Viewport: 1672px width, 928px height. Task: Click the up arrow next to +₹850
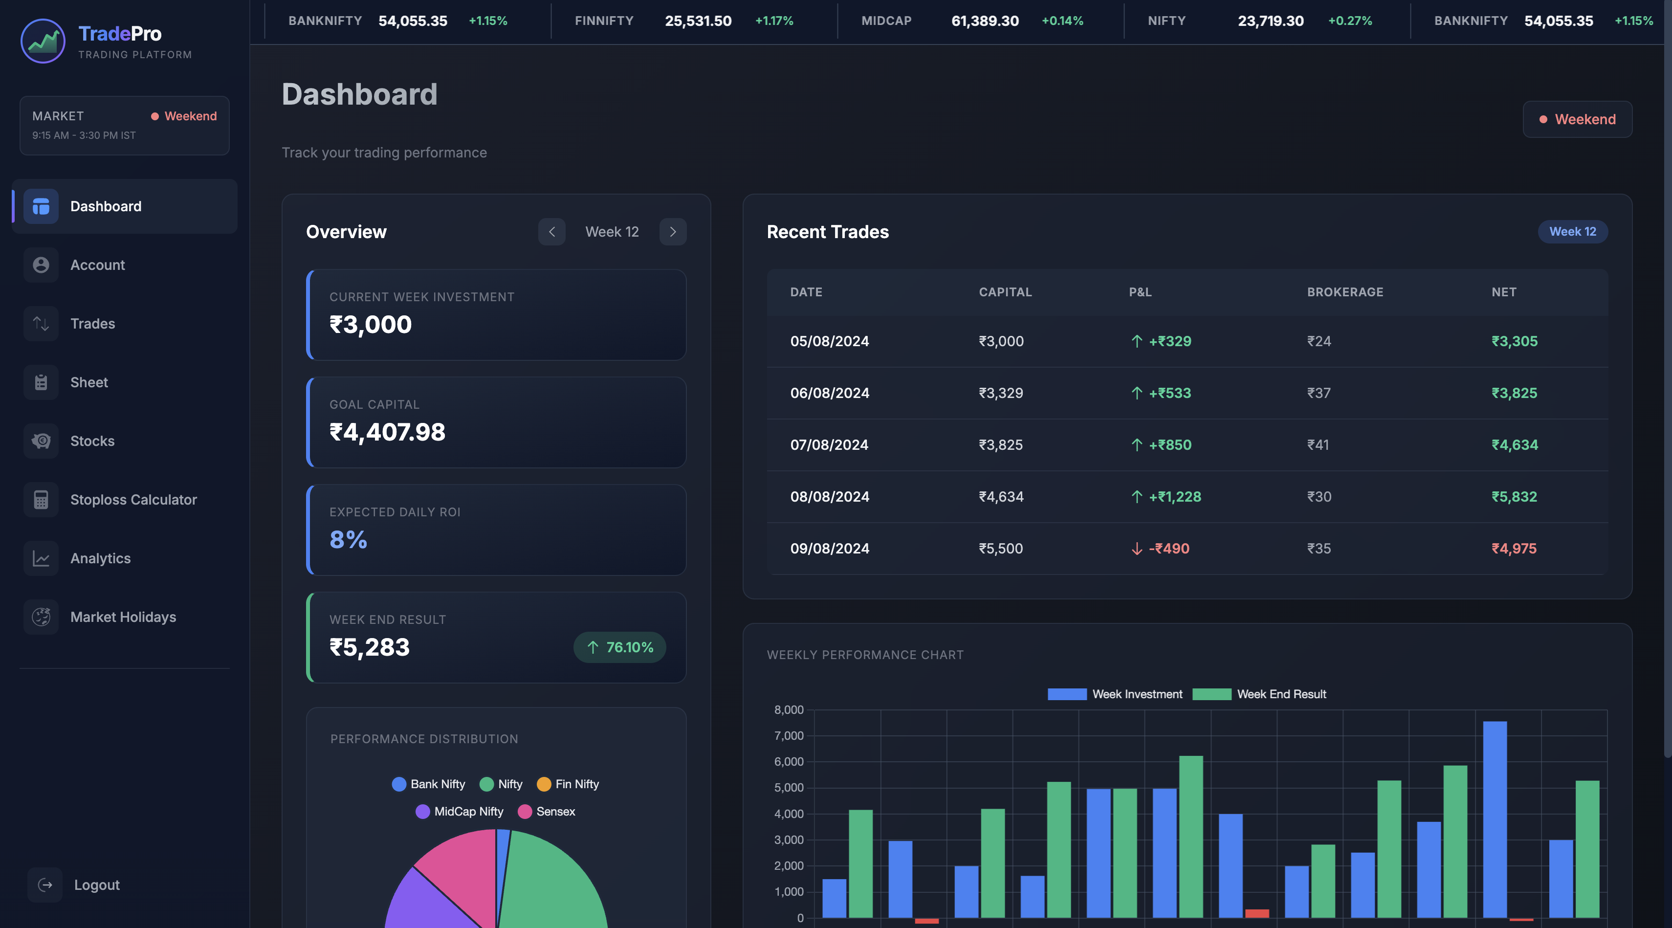tap(1137, 445)
